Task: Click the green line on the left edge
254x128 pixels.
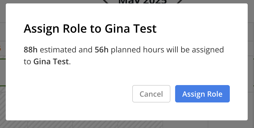Action: 3,59
